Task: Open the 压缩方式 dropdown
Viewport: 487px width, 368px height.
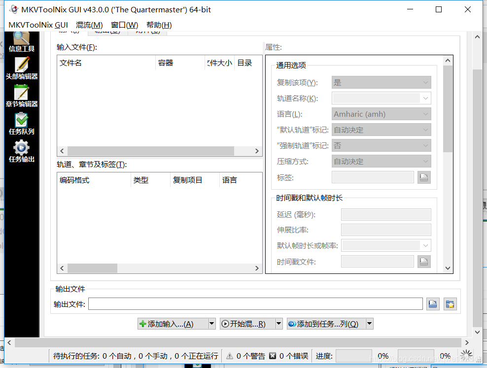Action: point(382,162)
